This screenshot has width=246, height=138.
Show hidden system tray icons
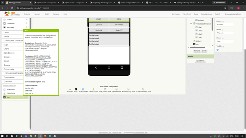pos(211,136)
